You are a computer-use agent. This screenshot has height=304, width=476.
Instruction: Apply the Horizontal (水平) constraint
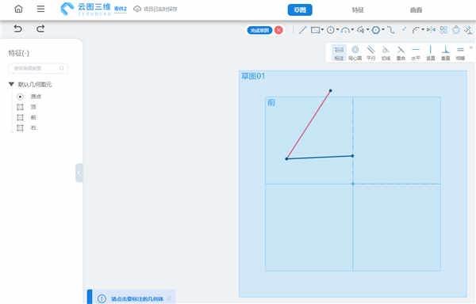(416, 53)
